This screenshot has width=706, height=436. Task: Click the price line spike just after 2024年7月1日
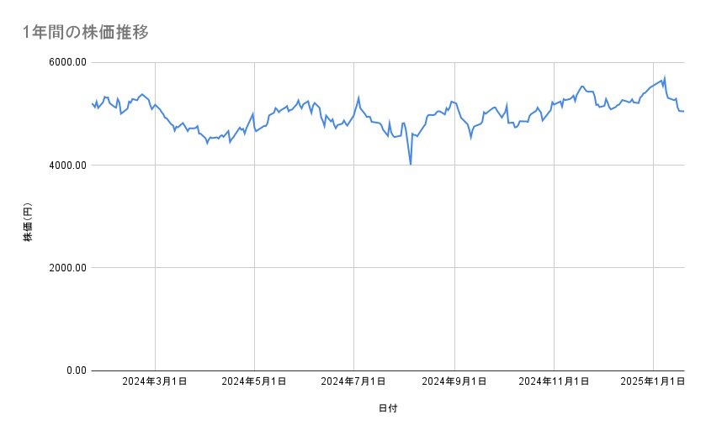[359, 97]
